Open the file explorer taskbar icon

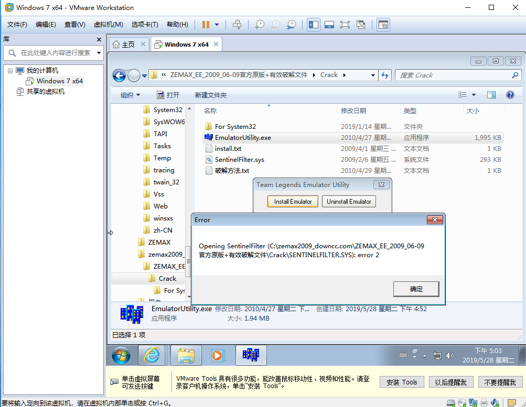click(x=186, y=356)
